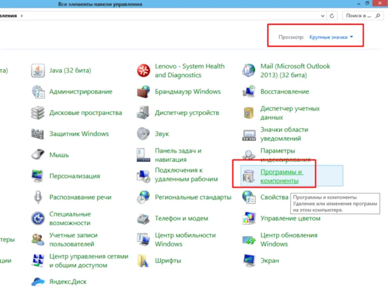Image resolution: width=388 pixels, height=294 pixels.
Task: Open the Диспетчер устройств link text
Action: coord(187,113)
